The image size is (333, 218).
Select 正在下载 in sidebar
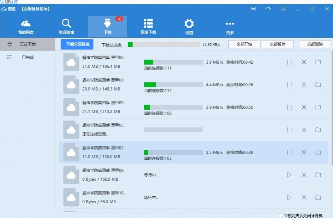coord(28,44)
